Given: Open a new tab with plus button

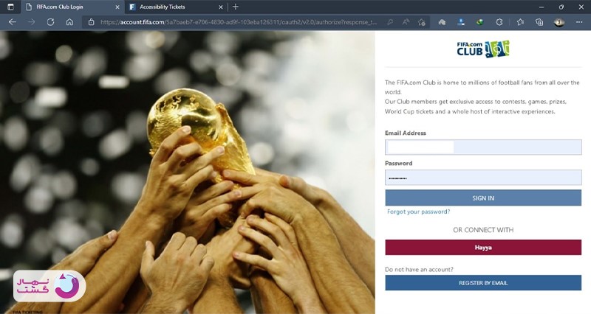Looking at the screenshot, I should (x=236, y=7).
